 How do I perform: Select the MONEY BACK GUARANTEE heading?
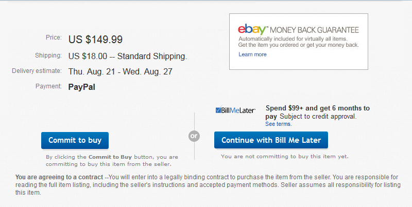coord(314,30)
